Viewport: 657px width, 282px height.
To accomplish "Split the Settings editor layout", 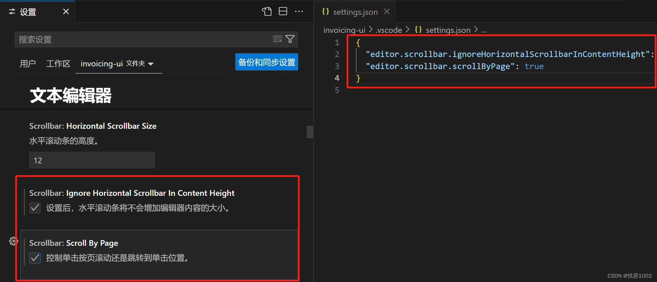I will (283, 11).
